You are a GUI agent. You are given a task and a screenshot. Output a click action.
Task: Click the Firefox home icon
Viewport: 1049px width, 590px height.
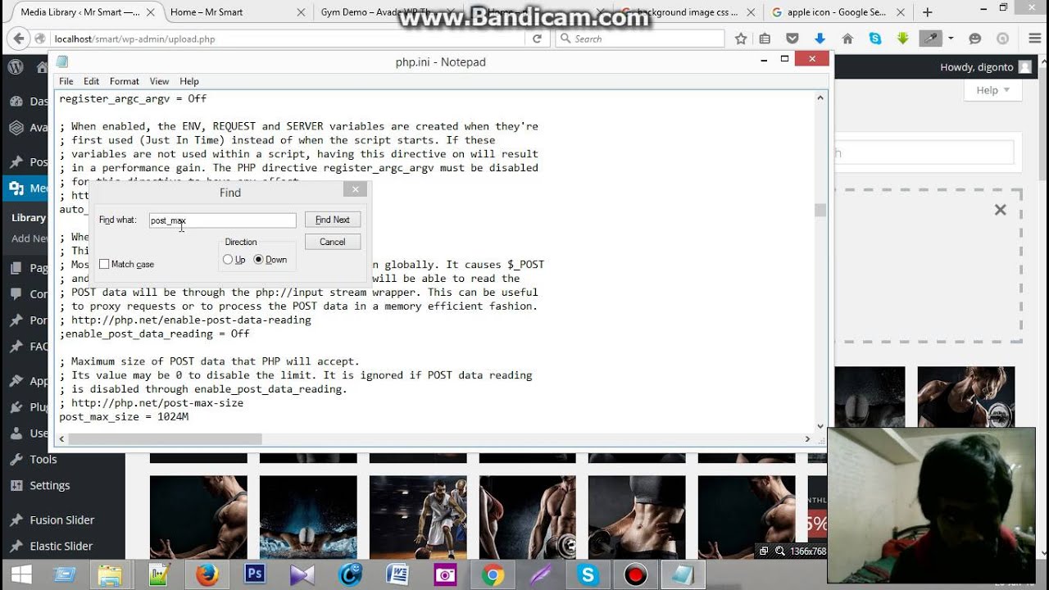[x=847, y=39]
